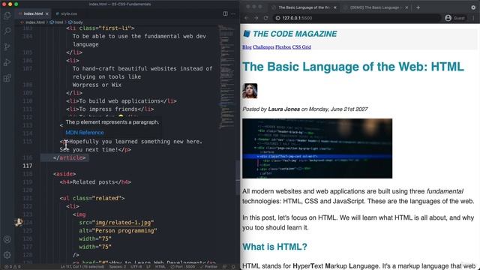Click the html breadcrumb segment

[x=57, y=22]
